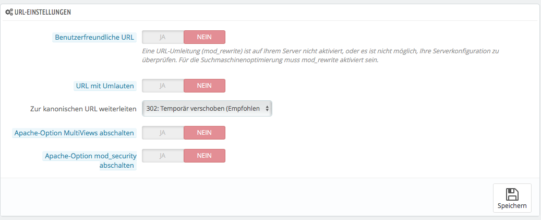
Task: Click the URL mit Umlauten label
Action: pos(104,86)
